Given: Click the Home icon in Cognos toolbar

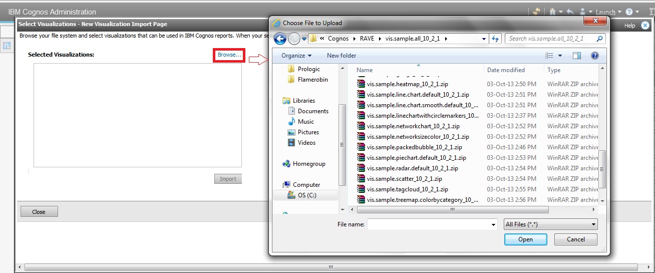Looking at the screenshot, I should [x=553, y=12].
